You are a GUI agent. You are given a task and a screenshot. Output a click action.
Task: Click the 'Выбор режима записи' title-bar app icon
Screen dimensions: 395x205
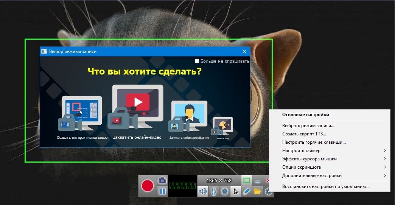point(44,51)
